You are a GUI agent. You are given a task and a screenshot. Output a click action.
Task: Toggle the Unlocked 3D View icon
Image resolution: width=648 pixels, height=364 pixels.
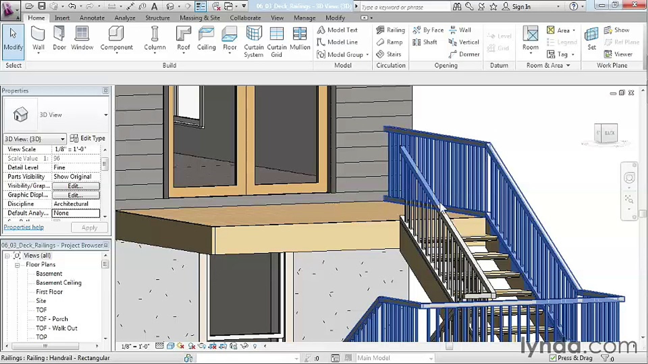(234, 346)
